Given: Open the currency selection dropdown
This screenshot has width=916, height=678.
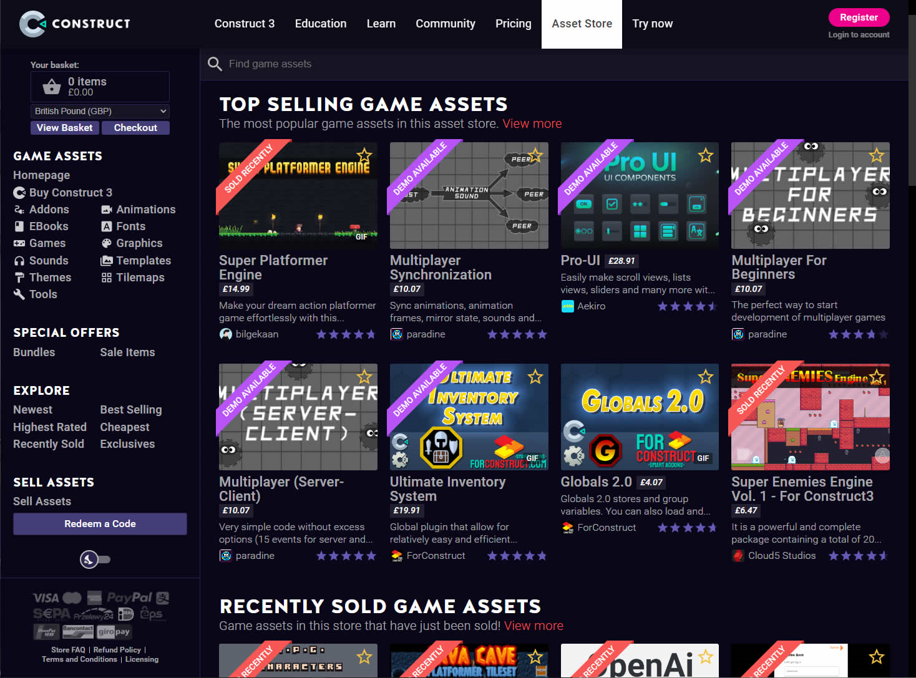Looking at the screenshot, I should click(99, 110).
